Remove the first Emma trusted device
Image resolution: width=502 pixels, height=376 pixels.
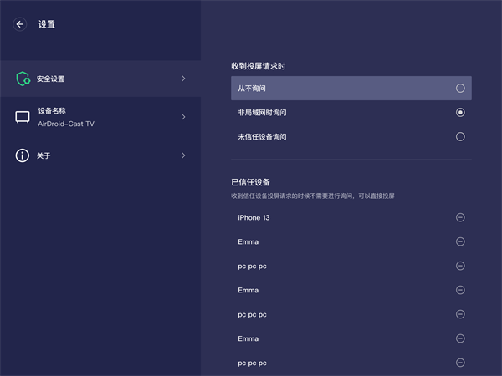point(460,241)
